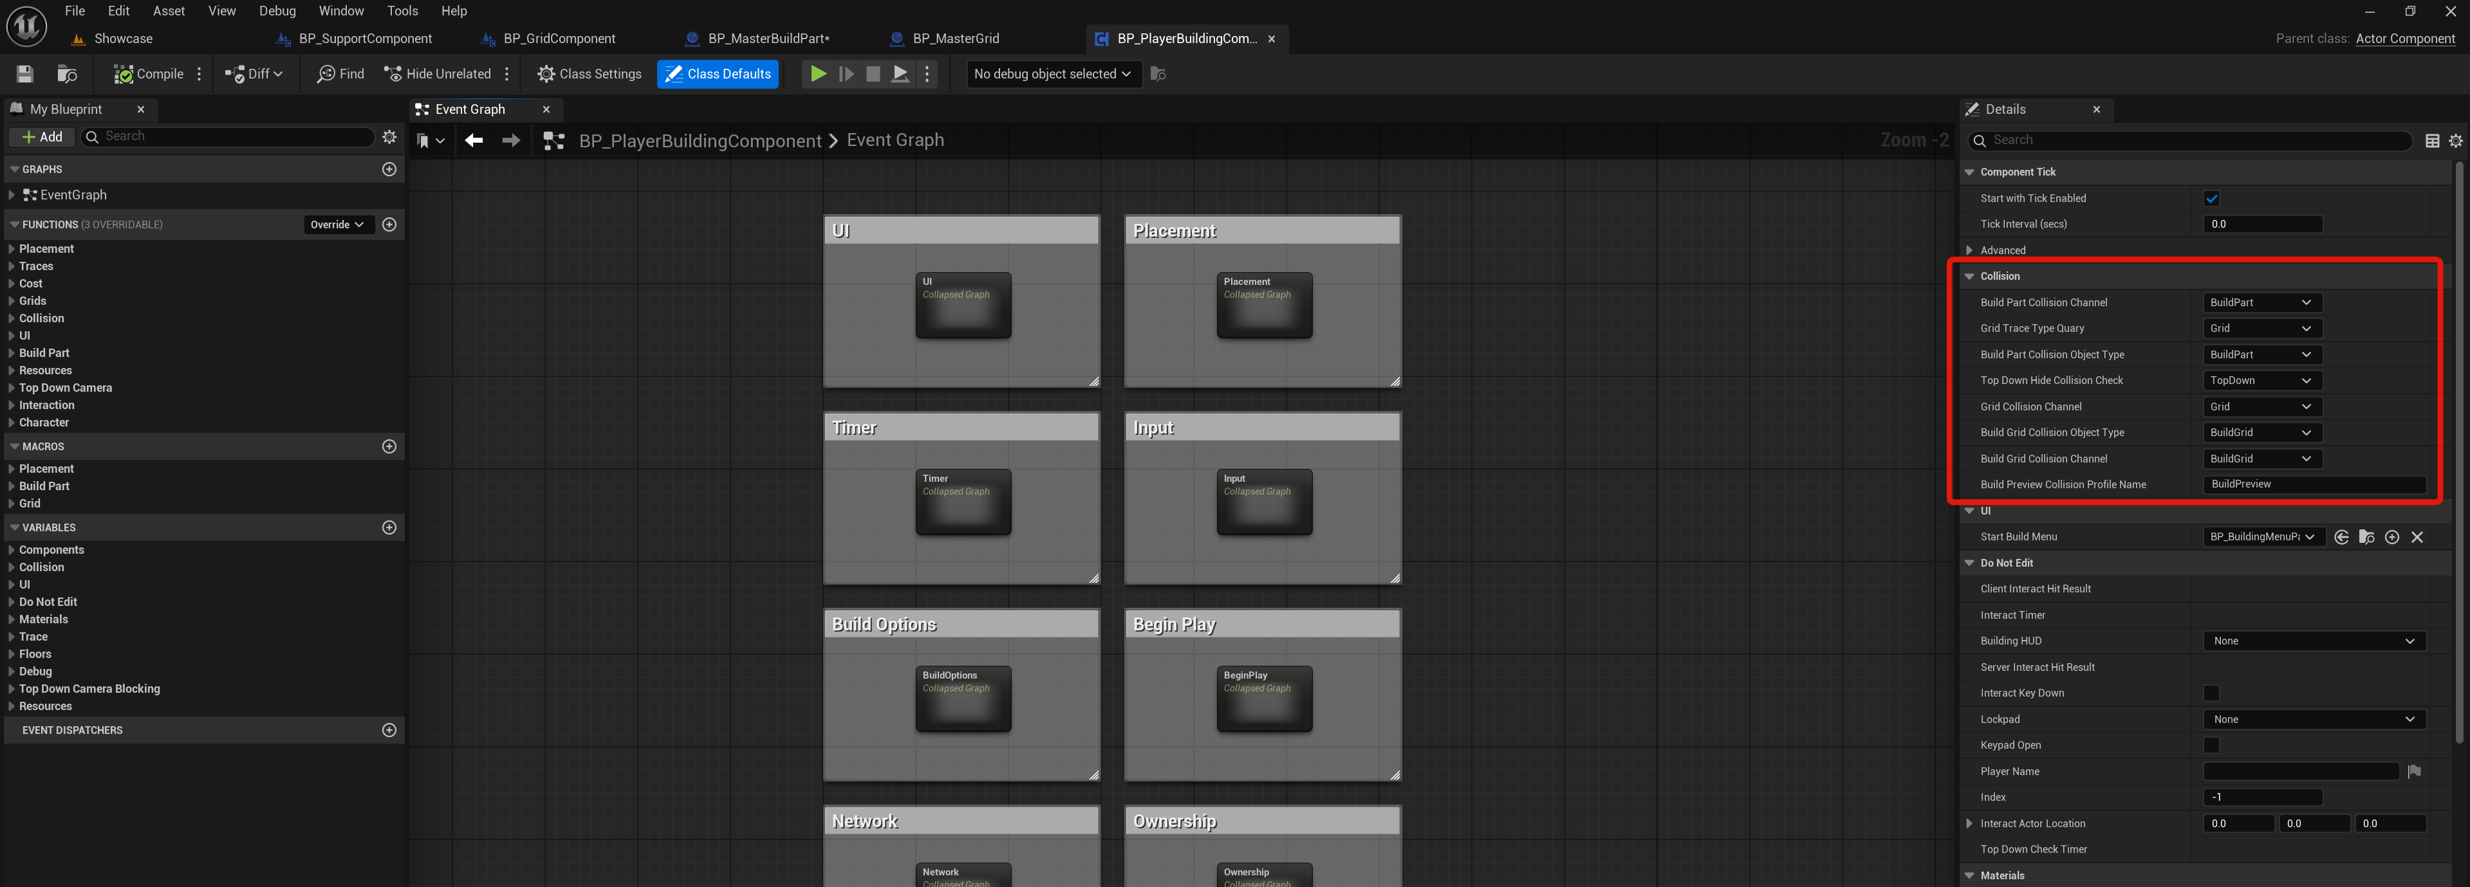Image resolution: width=2470 pixels, height=887 pixels.
Task: Enable the Interact Key Down checkbox
Action: click(2211, 693)
